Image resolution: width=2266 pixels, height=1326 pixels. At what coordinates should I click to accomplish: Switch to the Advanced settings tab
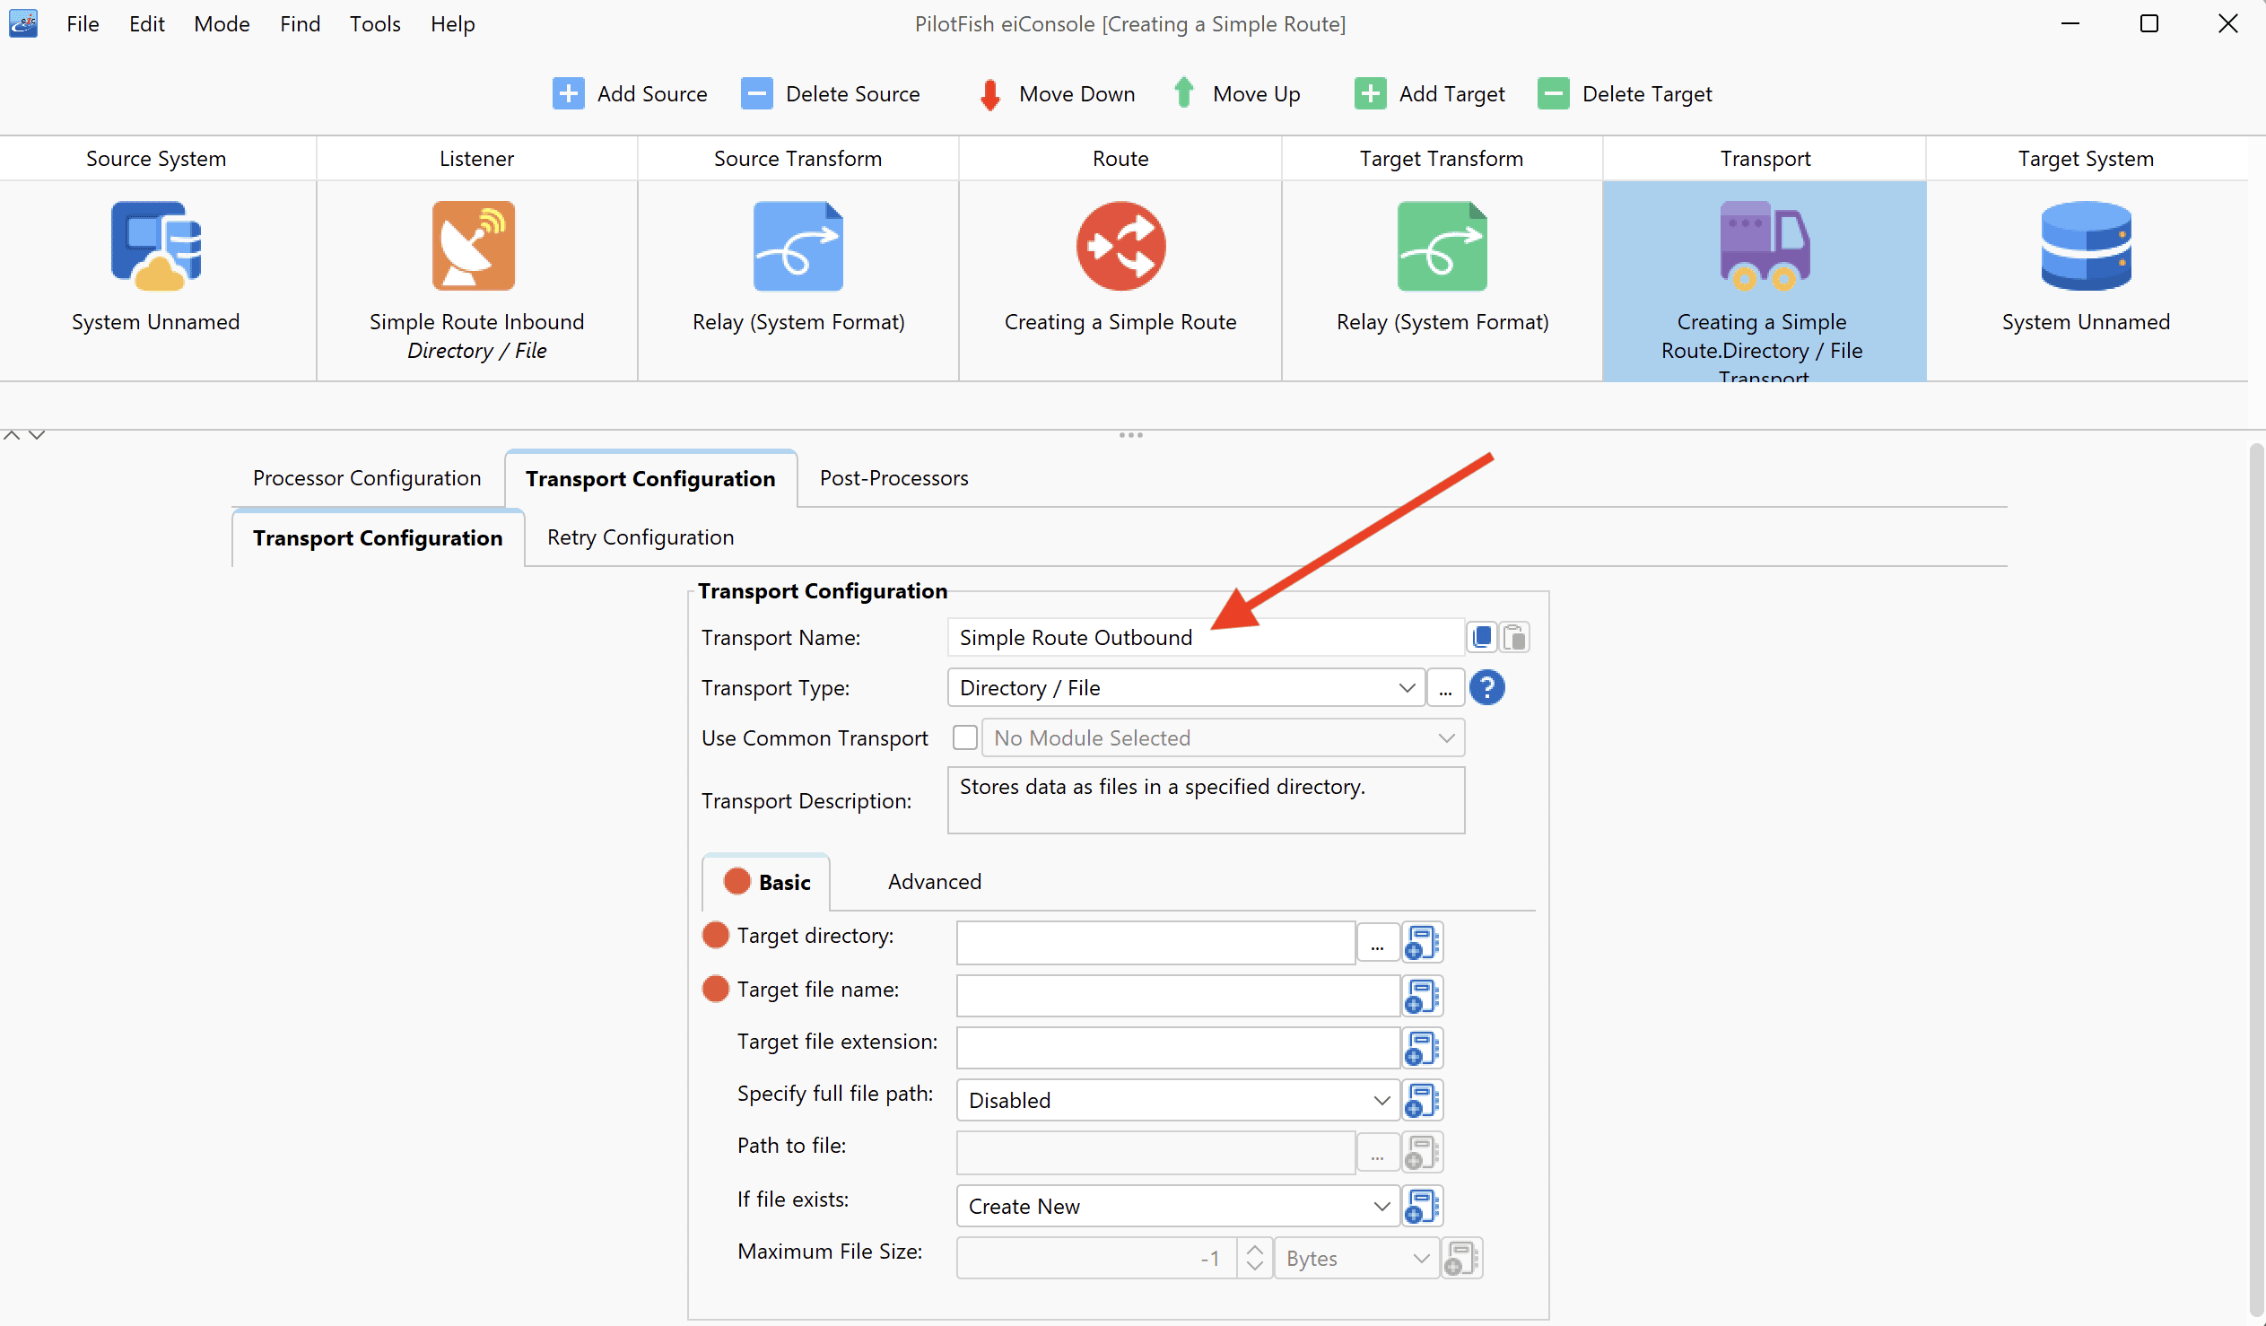coord(934,881)
